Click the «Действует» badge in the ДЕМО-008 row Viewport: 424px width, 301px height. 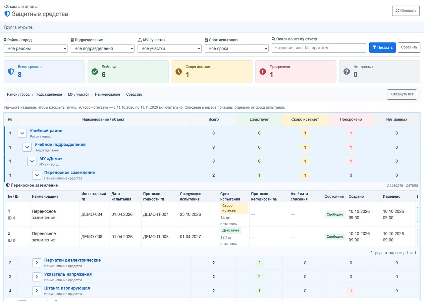[x=231, y=230]
